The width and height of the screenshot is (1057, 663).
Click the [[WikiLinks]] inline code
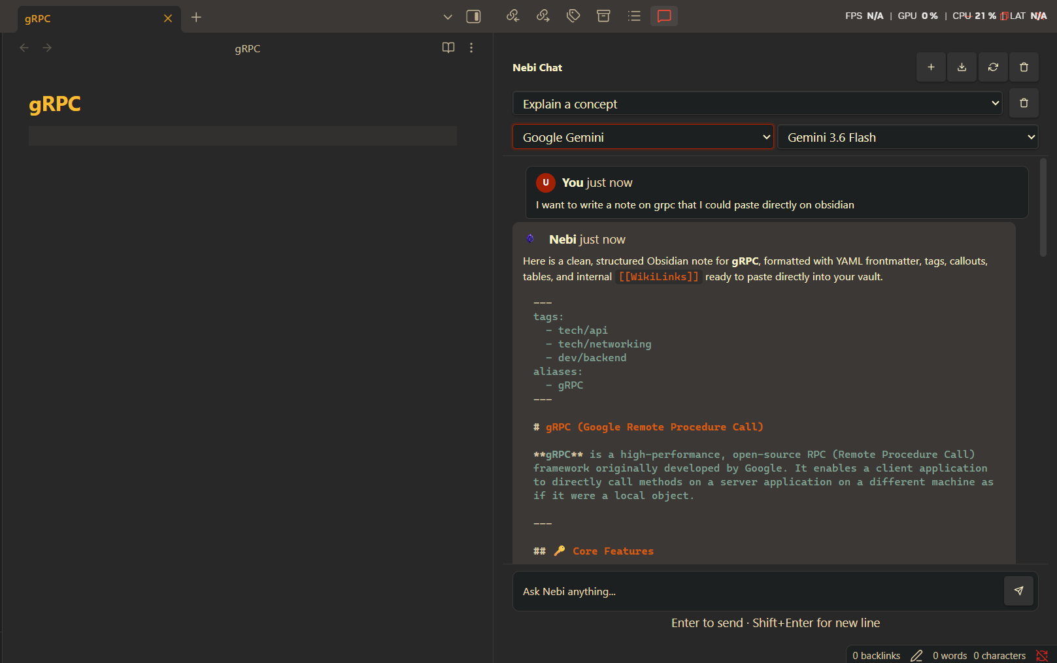[659, 277]
